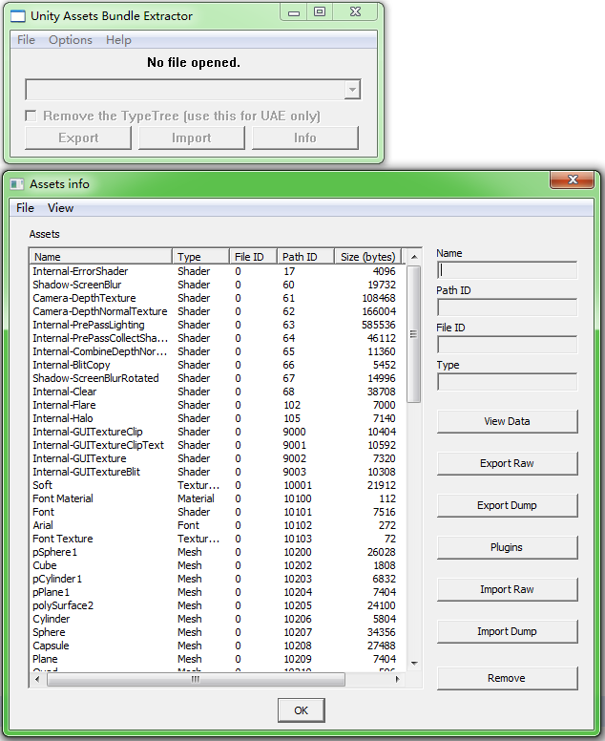The image size is (605, 741).
Task: Click the Remove button
Action: pyautogui.click(x=508, y=678)
